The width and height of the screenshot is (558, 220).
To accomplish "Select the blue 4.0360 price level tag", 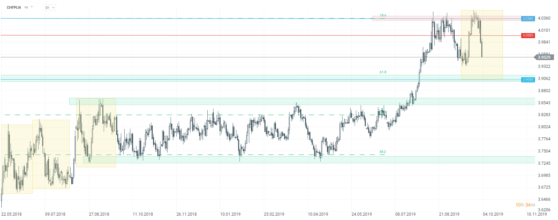I will (528, 18).
